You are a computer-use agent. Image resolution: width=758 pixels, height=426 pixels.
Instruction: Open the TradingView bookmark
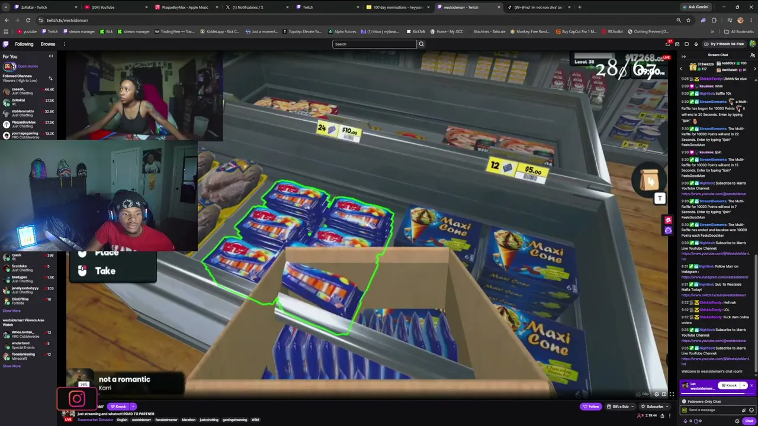tap(175, 31)
